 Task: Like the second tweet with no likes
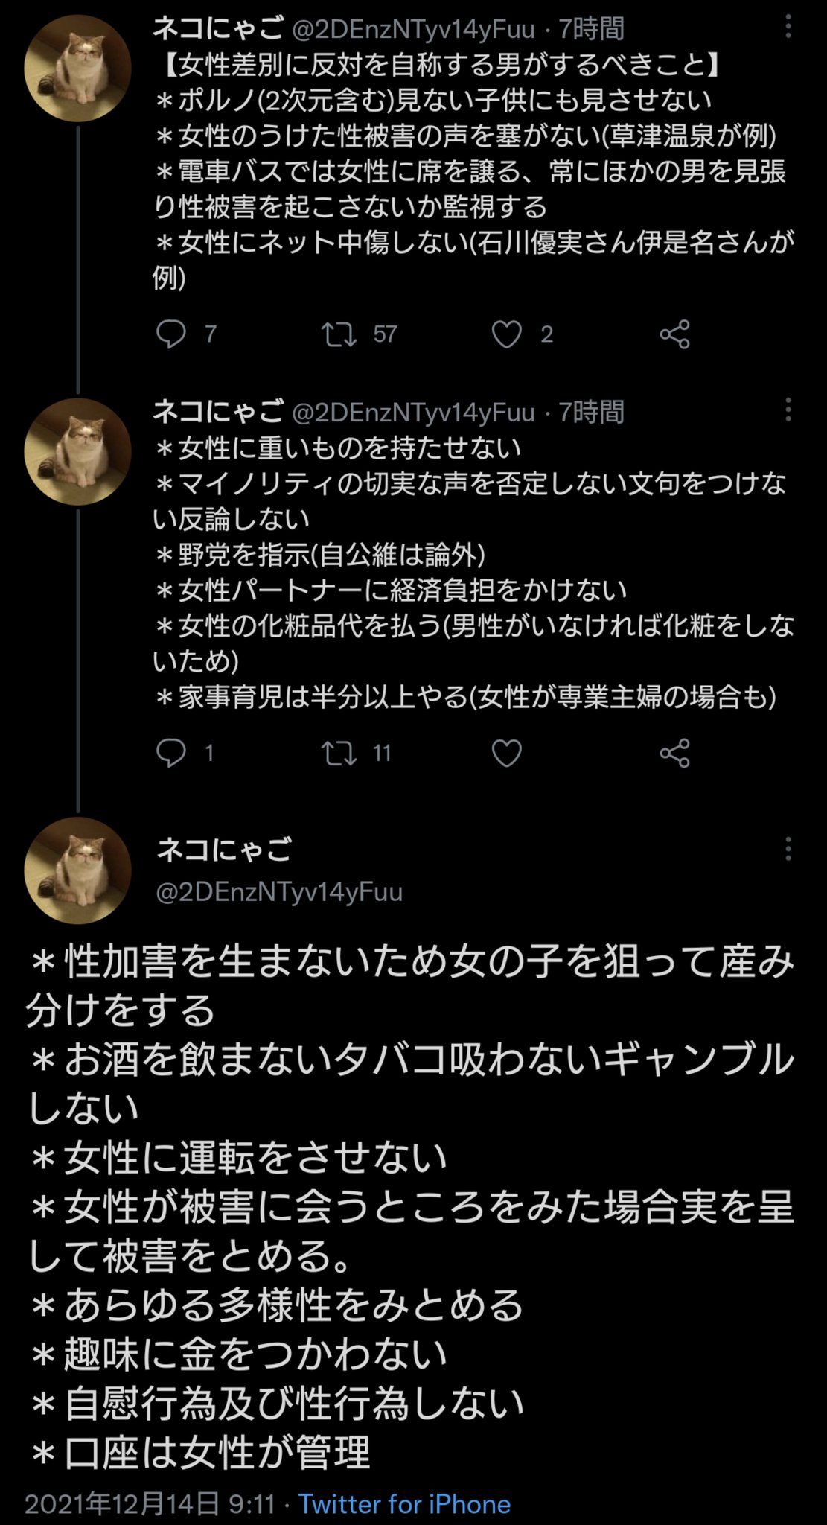click(507, 754)
